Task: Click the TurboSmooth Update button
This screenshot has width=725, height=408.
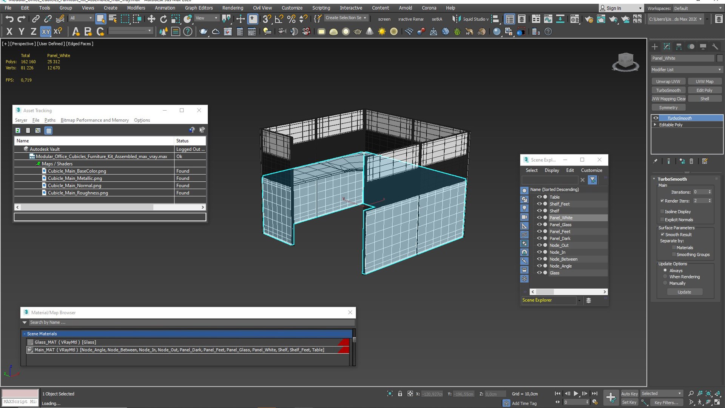Action: pyautogui.click(x=684, y=292)
